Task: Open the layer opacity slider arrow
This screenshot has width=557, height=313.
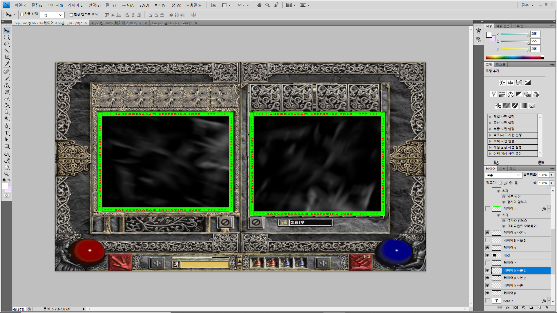Action: point(551,175)
